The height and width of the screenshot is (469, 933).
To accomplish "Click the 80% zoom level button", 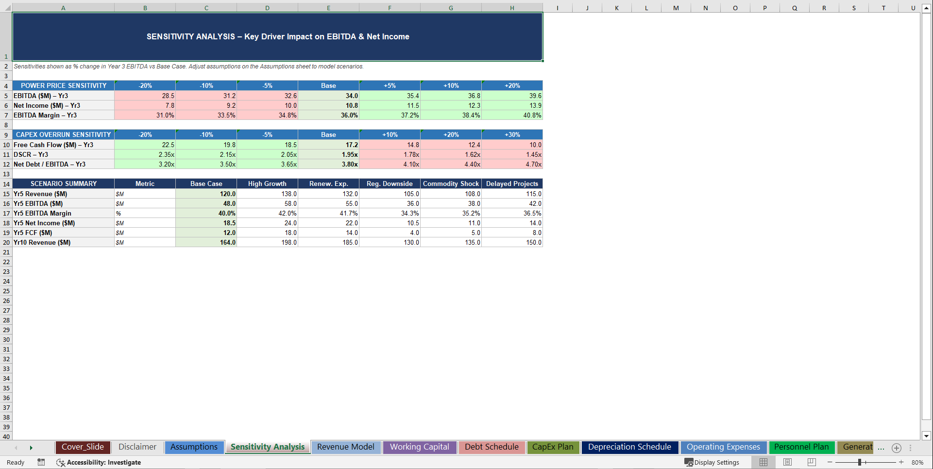I will [x=917, y=462].
